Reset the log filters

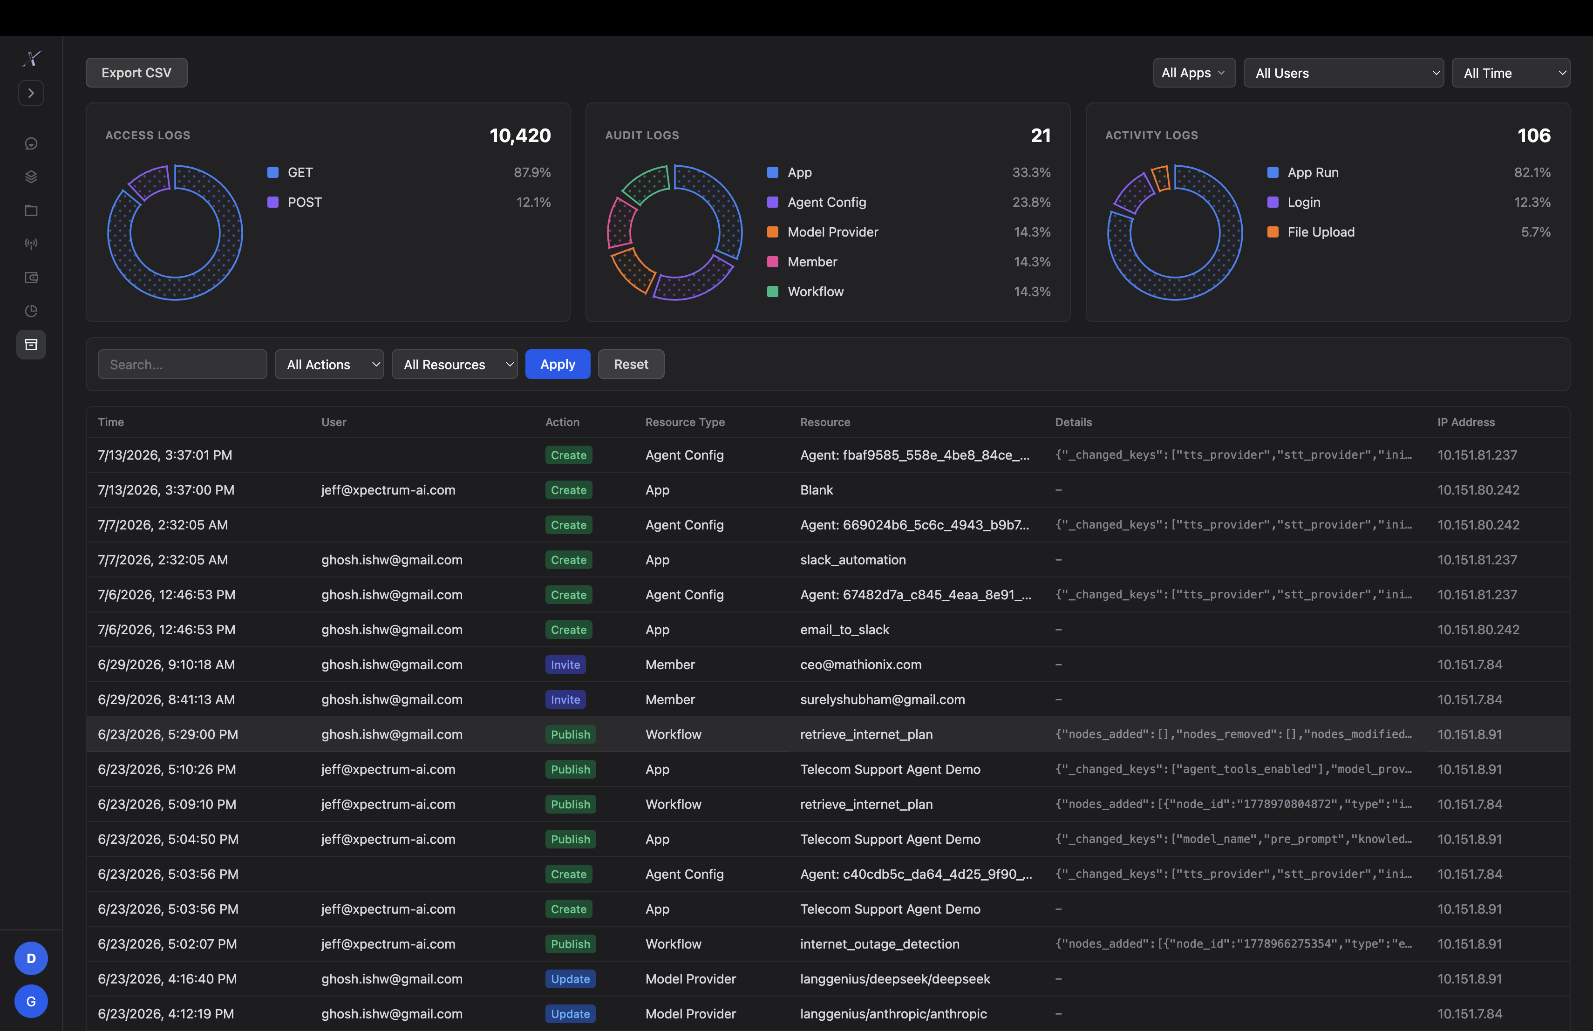pyautogui.click(x=631, y=365)
